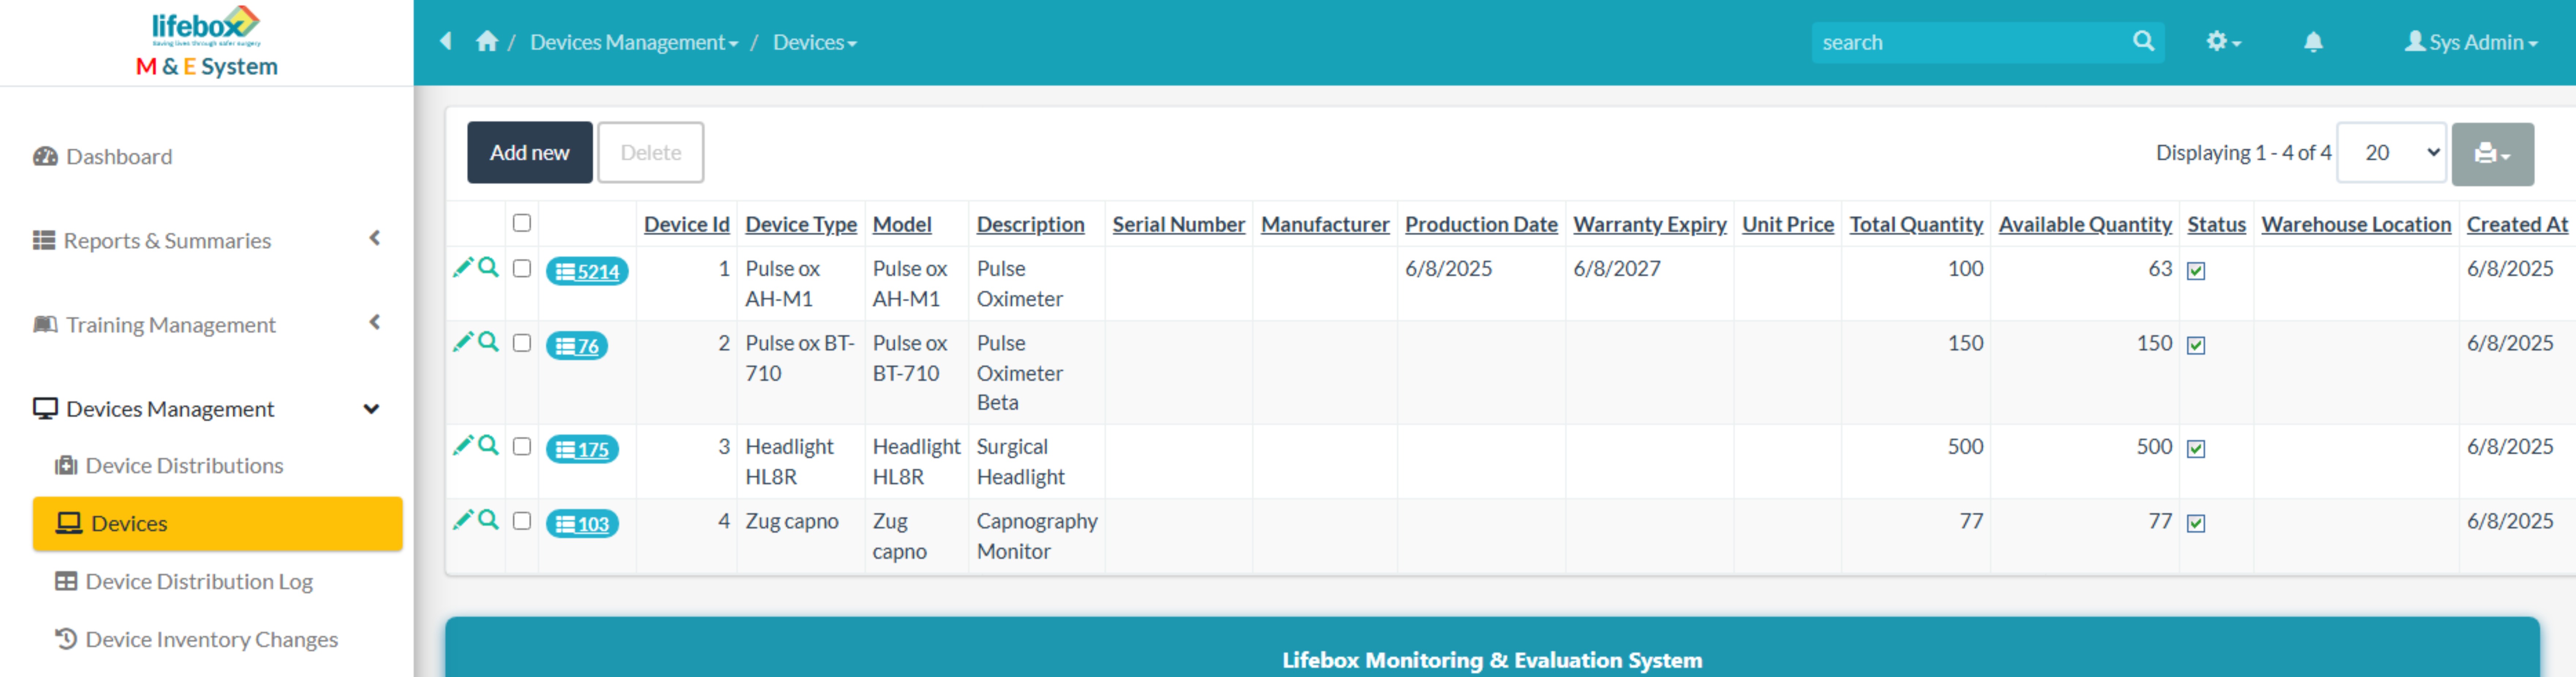Screen dimensions: 2576x677
Task: Open the settings gear menu
Action: coord(2223,42)
